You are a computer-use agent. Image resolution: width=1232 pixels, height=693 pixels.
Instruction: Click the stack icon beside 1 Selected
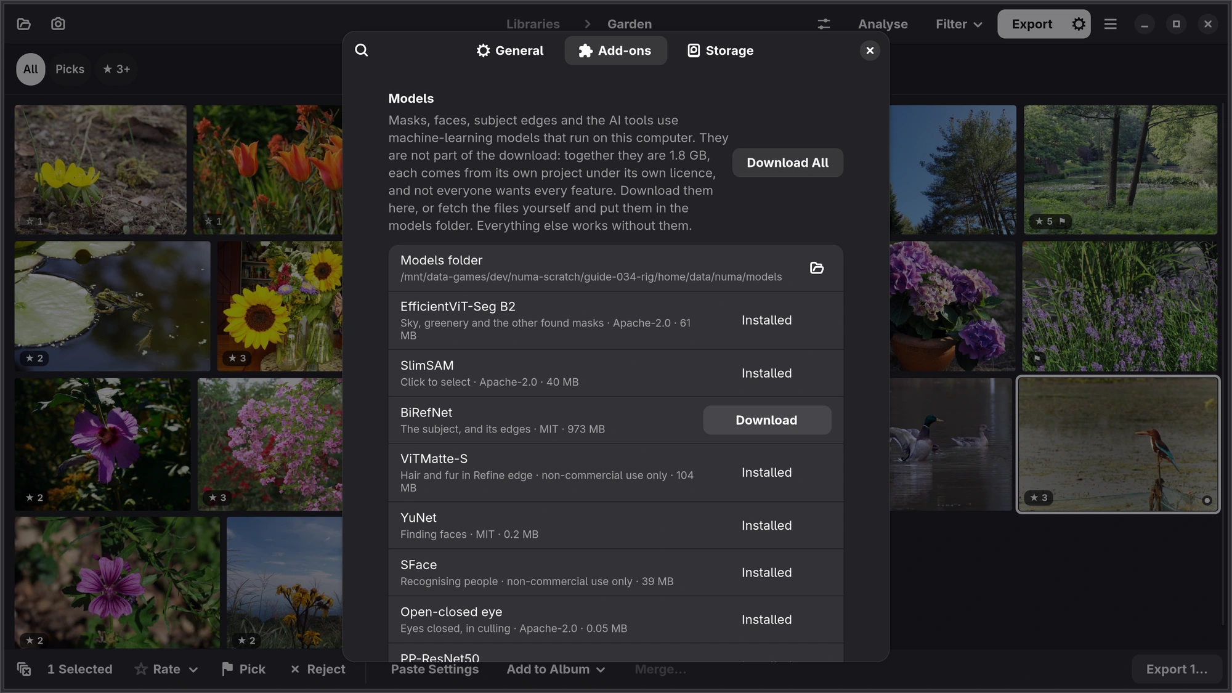pos(24,669)
